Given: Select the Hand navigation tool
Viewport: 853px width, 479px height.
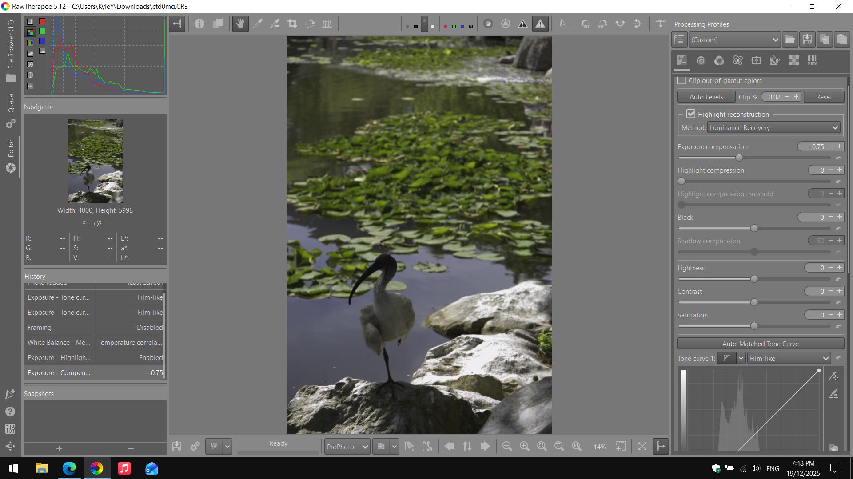Looking at the screenshot, I should tap(240, 24).
